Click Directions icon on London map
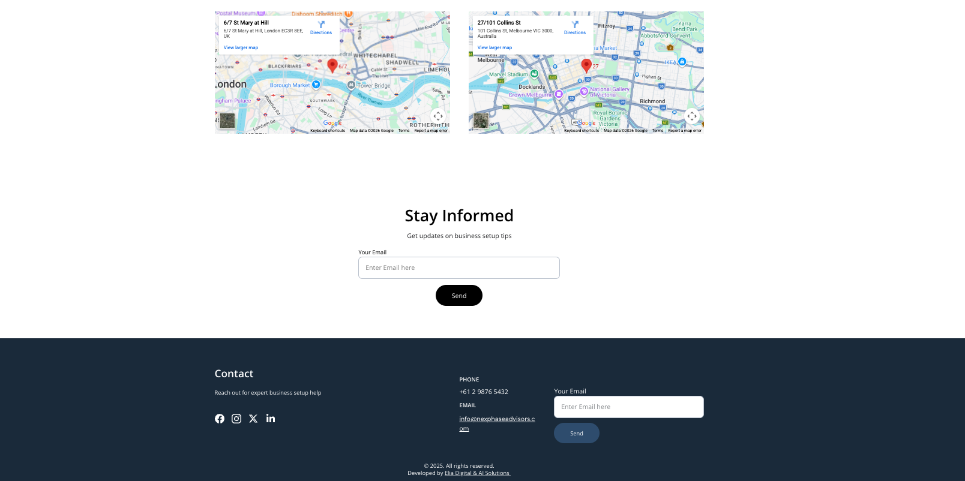This screenshot has height=481, width=965. point(321,28)
